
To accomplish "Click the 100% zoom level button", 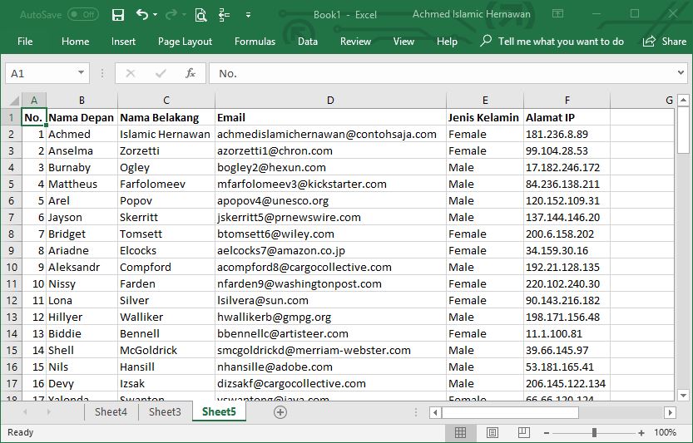I will click(665, 433).
